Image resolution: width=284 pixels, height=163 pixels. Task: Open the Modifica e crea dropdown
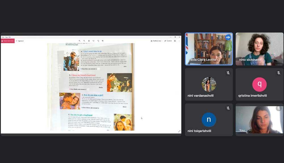tap(157, 41)
